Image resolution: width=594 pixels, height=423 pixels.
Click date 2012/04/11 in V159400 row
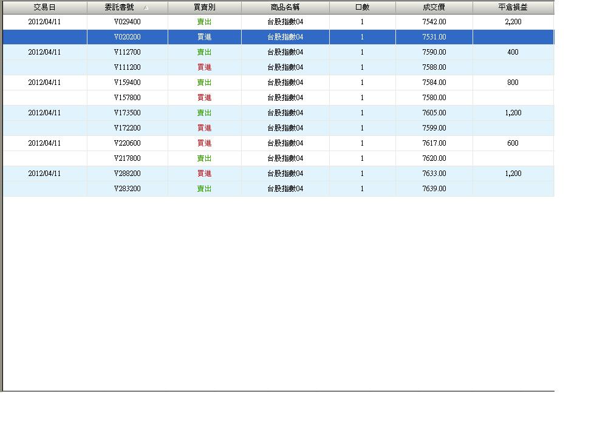click(45, 83)
